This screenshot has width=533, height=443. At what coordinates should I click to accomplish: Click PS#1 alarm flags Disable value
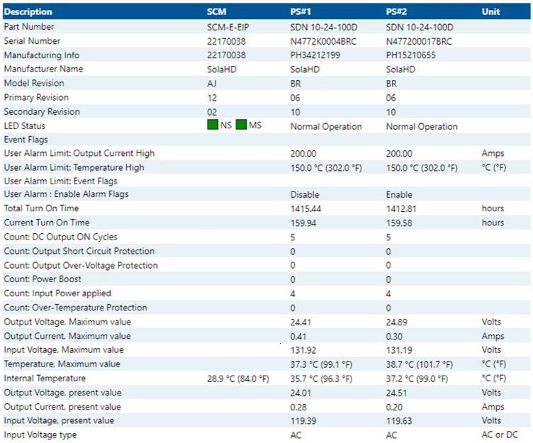click(x=305, y=195)
